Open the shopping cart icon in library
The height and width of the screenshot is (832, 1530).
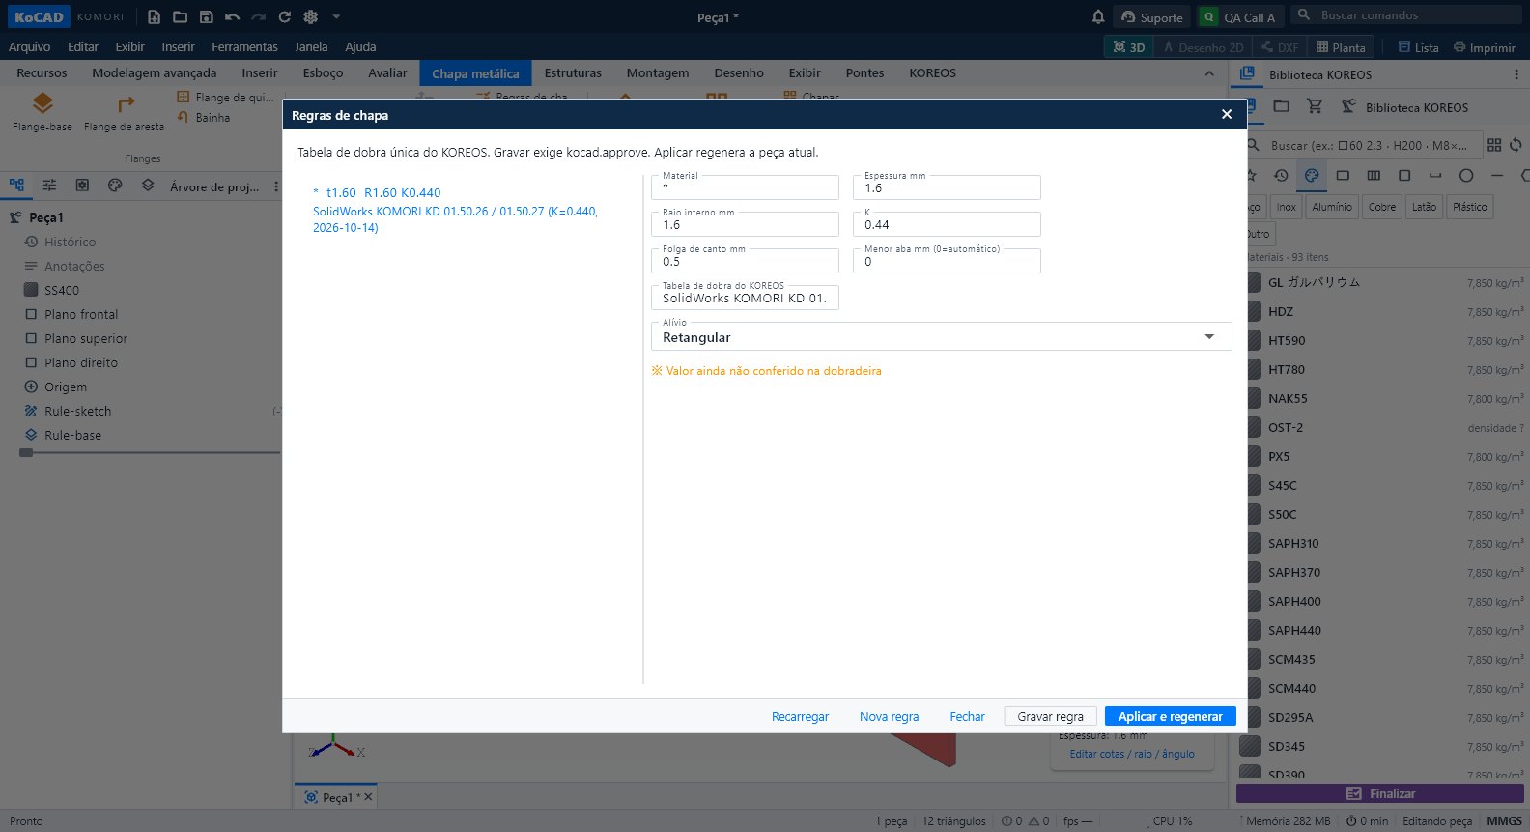coord(1314,106)
